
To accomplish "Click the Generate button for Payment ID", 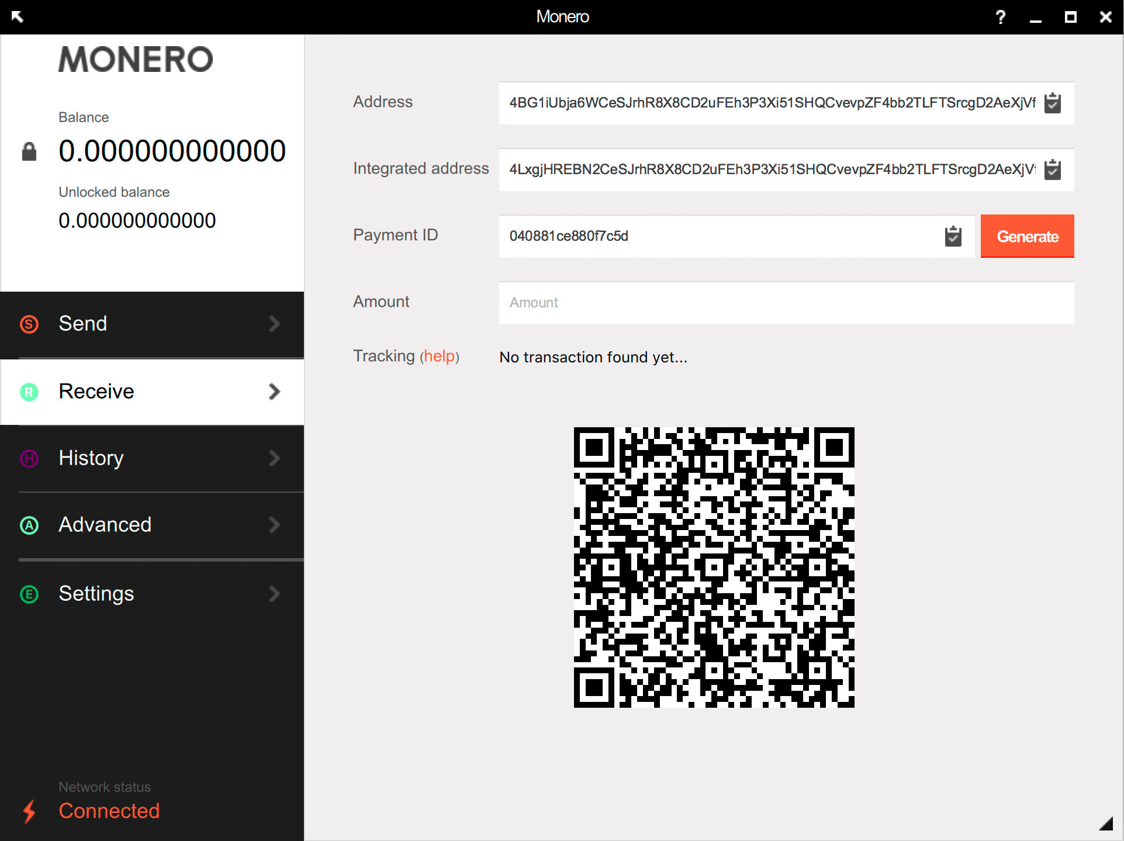I will coord(1027,235).
